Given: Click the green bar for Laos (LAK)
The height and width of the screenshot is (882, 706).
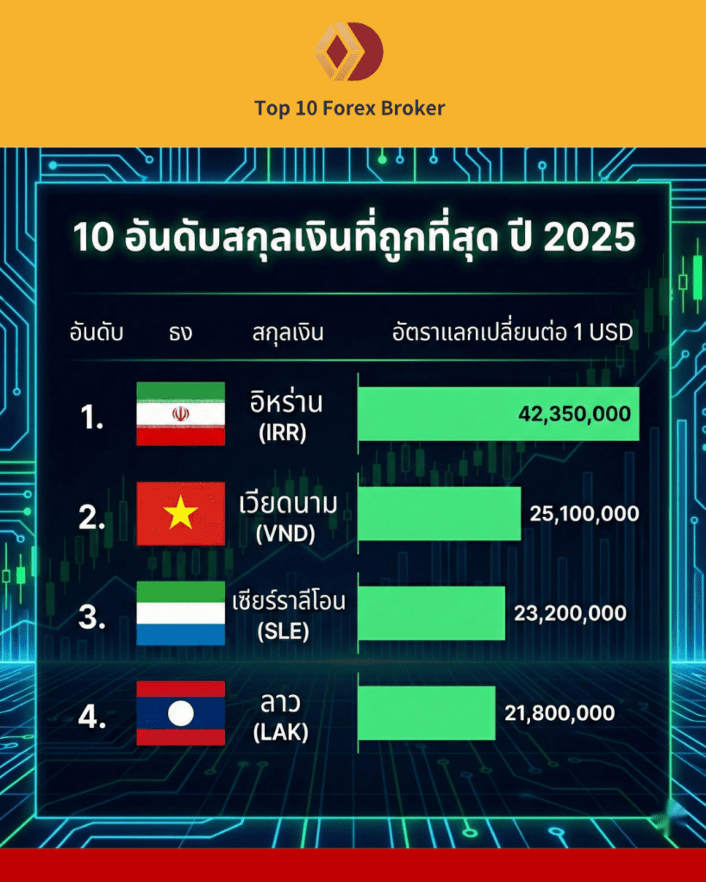Looking at the screenshot, I should 427,713.
